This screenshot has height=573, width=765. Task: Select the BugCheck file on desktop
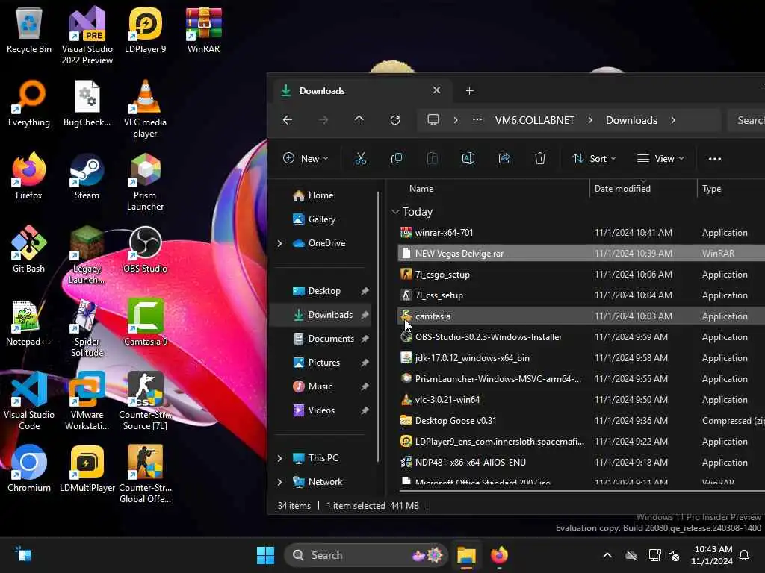click(87, 103)
